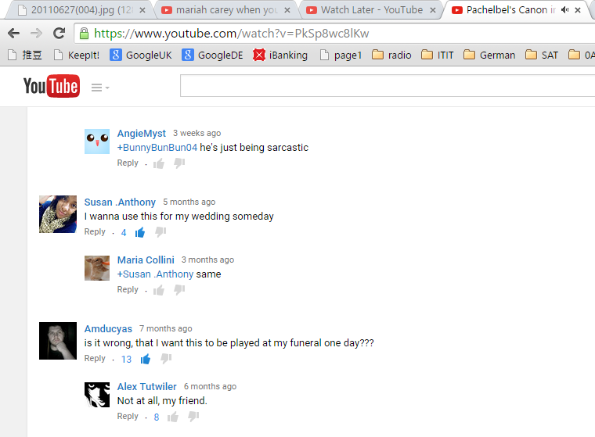Thumbs down Susan .Anthony's wedding comment
This screenshot has height=437, width=595.
161,232
